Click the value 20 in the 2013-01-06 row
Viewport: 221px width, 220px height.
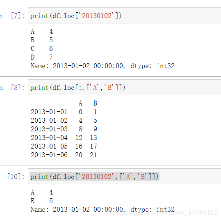click(x=79, y=155)
